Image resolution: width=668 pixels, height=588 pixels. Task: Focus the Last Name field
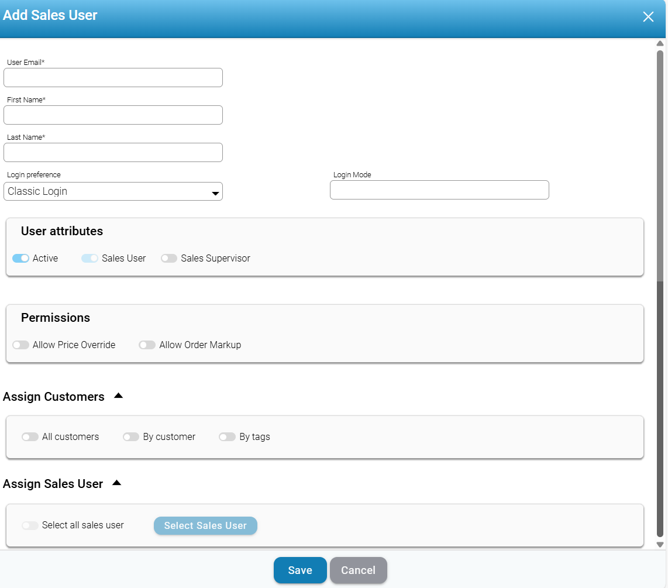point(113,152)
